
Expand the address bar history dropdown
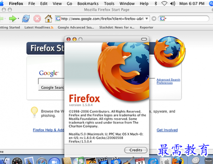[x=147, y=19]
